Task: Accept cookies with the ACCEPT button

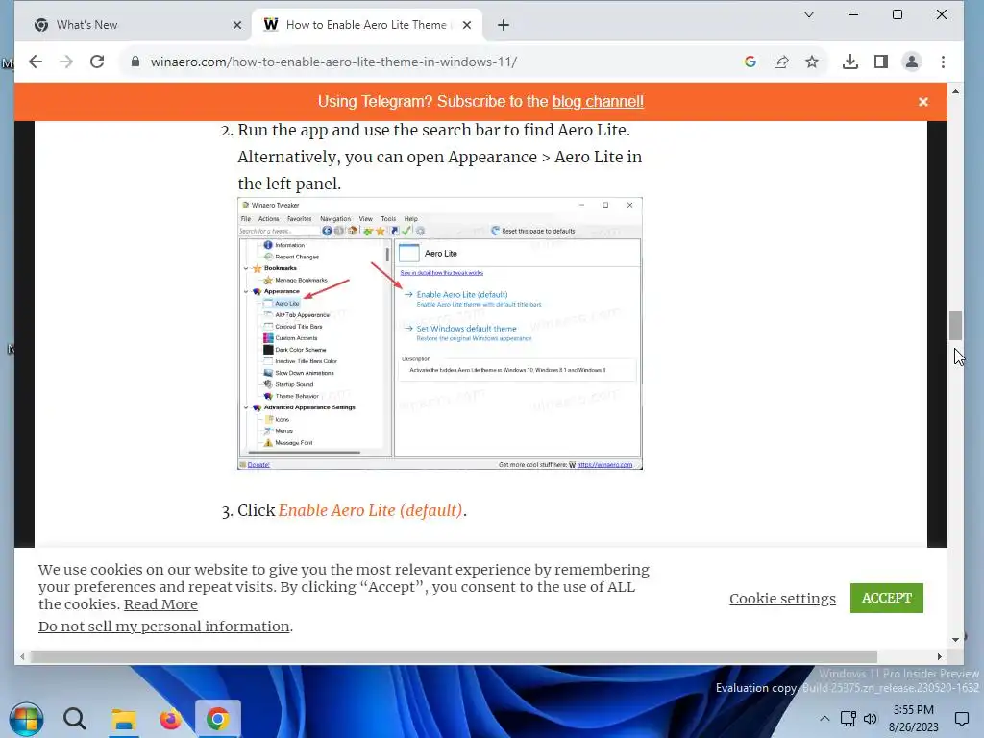Action: (x=887, y=598)
